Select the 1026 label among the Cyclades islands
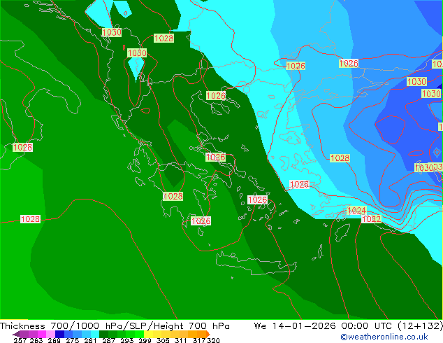This screenshot has width=443, height=343. (x=257, y=199)
